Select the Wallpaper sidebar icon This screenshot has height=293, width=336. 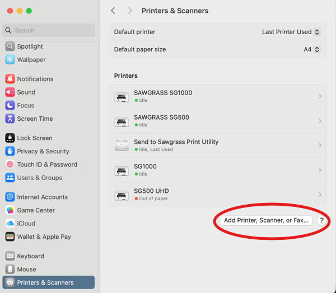pyautogui.click(x=10, y=59)
